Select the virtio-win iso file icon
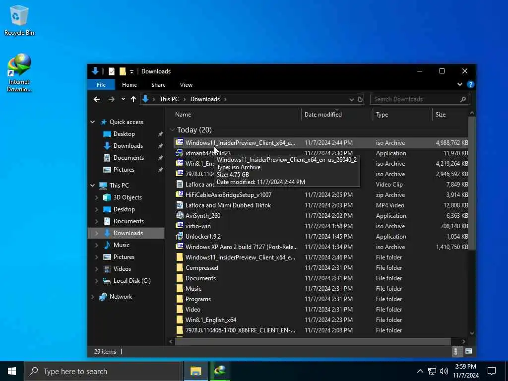 (x=180, y=226)
